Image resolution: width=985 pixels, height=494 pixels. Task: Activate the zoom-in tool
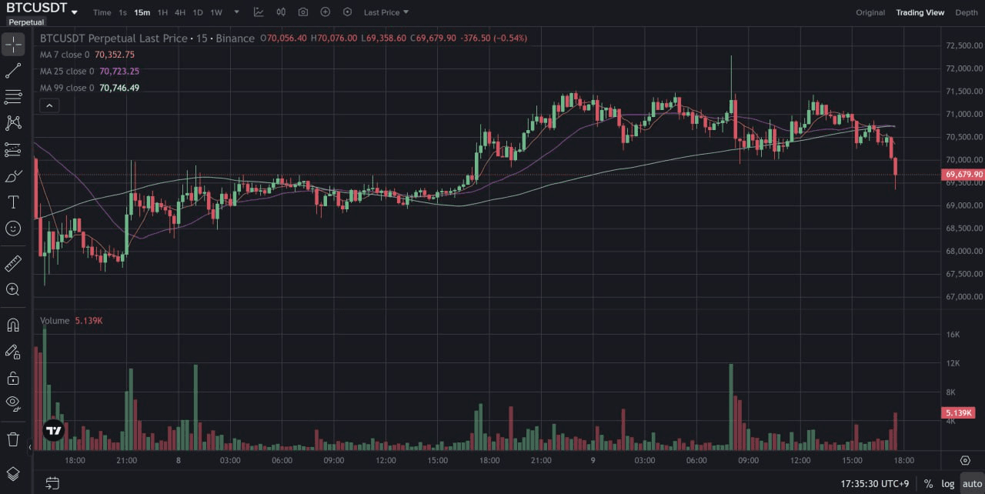13,289
